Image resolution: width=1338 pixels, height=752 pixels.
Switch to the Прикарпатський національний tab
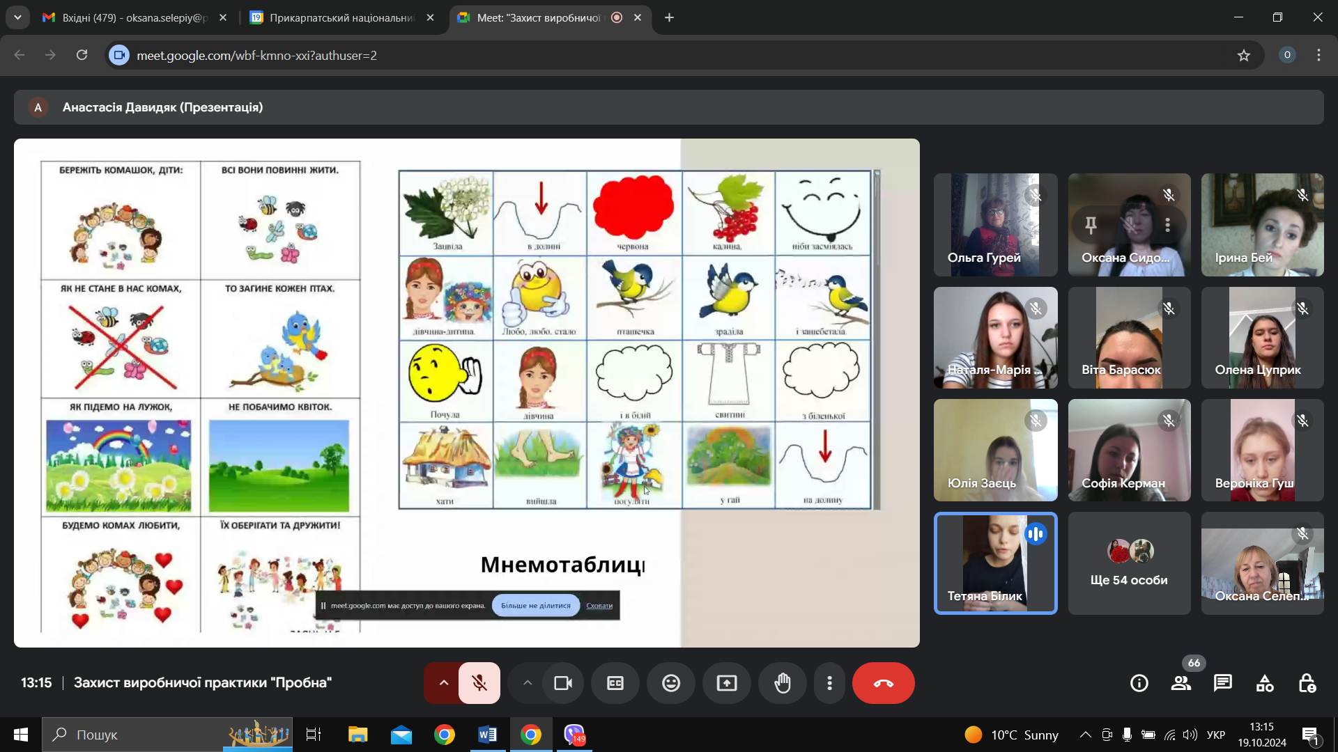click(341, 17)
